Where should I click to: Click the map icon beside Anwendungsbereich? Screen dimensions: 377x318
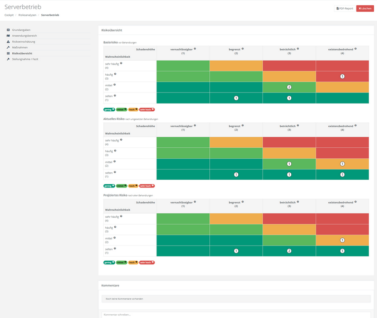pos(8,36)
